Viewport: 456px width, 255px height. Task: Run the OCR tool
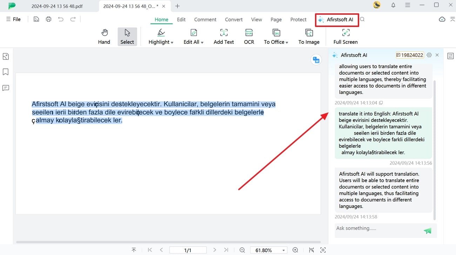249,37
